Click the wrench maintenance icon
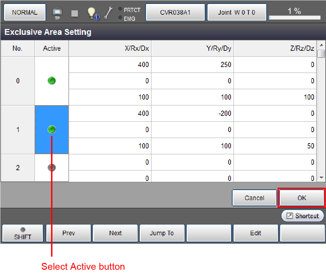326x273 pixels. tap(109, 13)
